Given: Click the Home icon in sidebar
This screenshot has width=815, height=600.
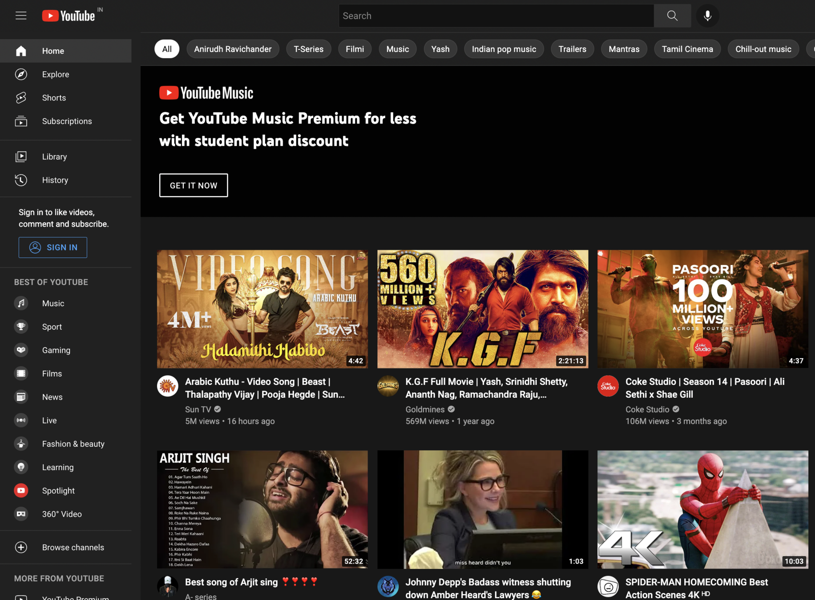Looking at the screenshot, I should coord(21,51).
